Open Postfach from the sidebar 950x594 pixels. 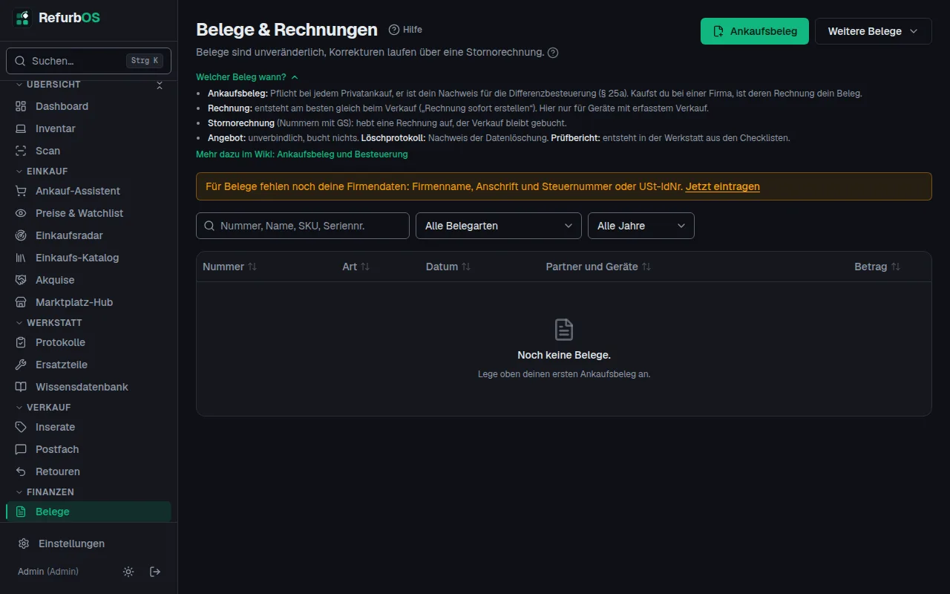tap(89, 449)
